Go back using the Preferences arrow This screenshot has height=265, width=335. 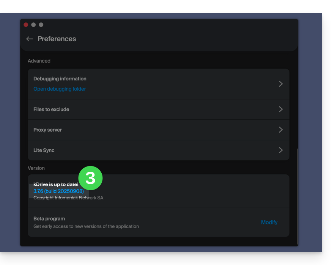[x=30, y=39]
